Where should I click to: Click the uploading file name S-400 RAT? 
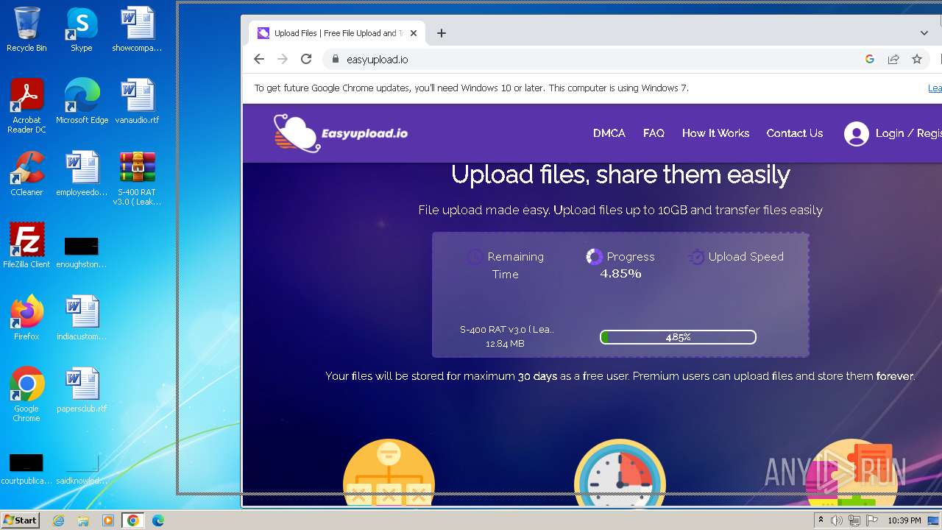(506, 330)
